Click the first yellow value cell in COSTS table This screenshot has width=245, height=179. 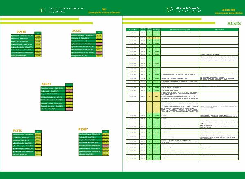(x=38, y=36)
